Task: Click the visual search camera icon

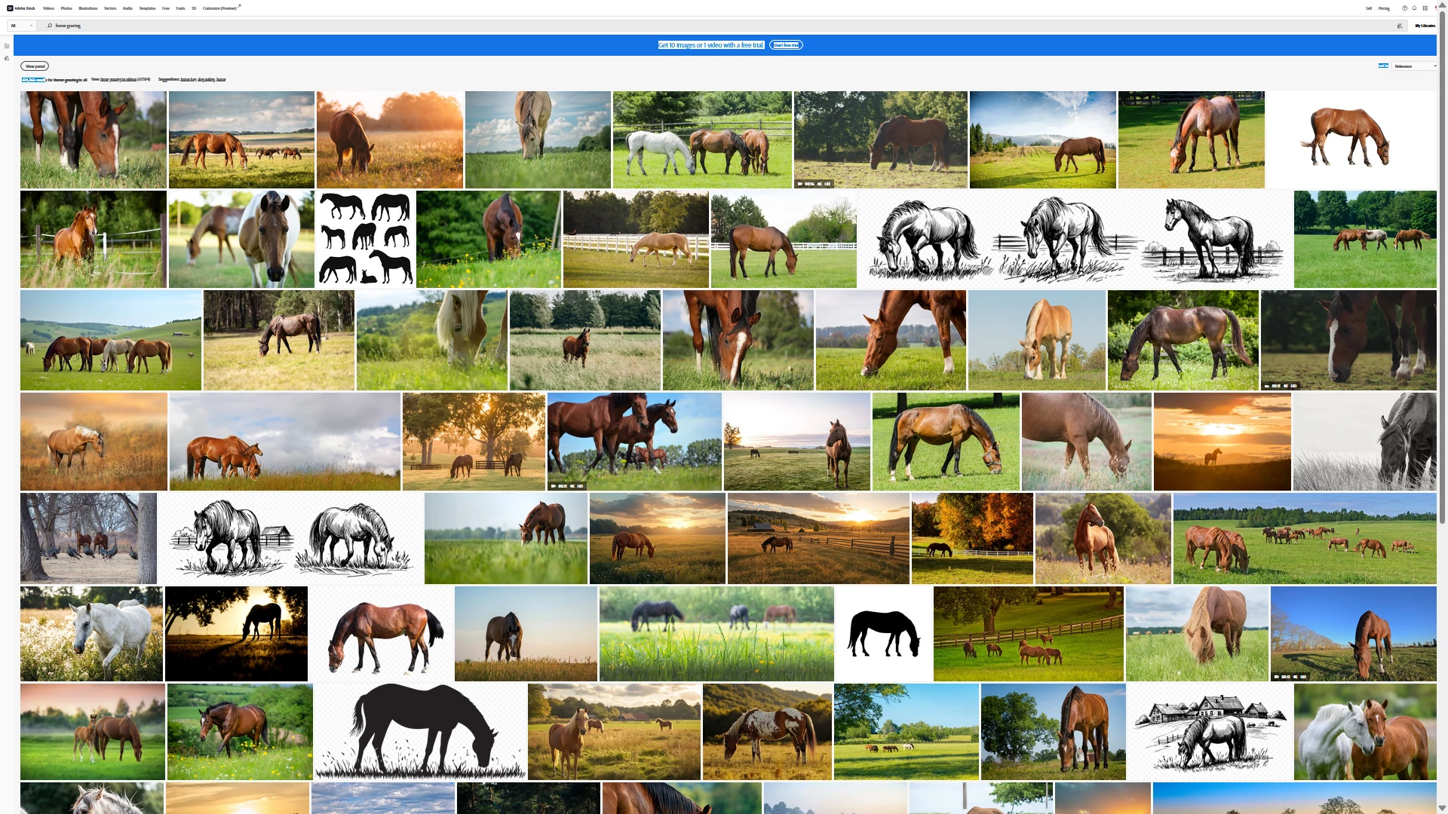Action: 1400,26
